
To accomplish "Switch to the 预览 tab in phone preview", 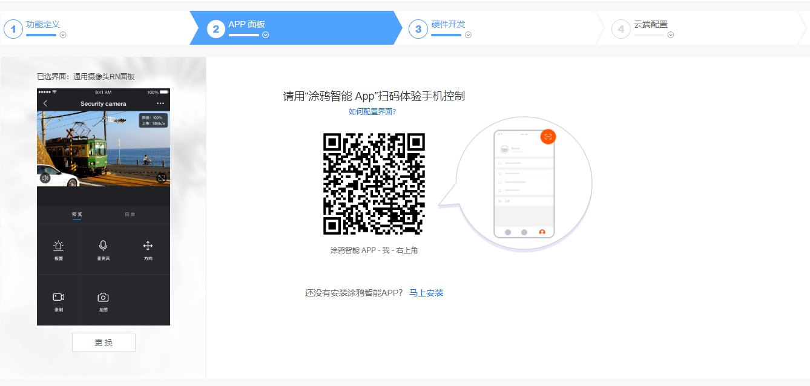I will click(x=77, y=214).
